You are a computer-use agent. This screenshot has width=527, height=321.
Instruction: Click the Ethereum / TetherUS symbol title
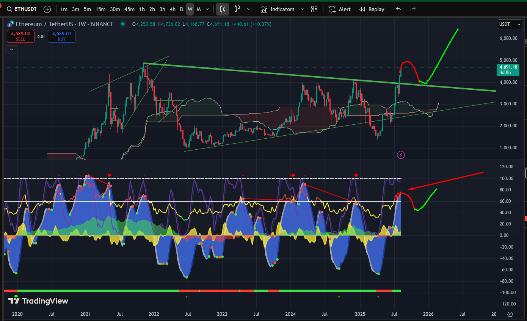coord(64,24)
